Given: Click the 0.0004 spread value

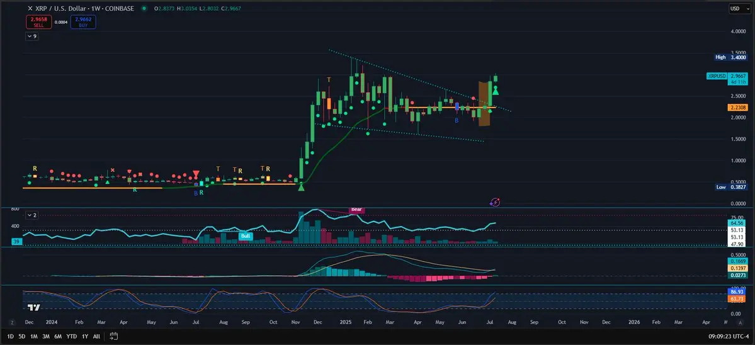Looking at the screenshot, I should pos(61,22).
